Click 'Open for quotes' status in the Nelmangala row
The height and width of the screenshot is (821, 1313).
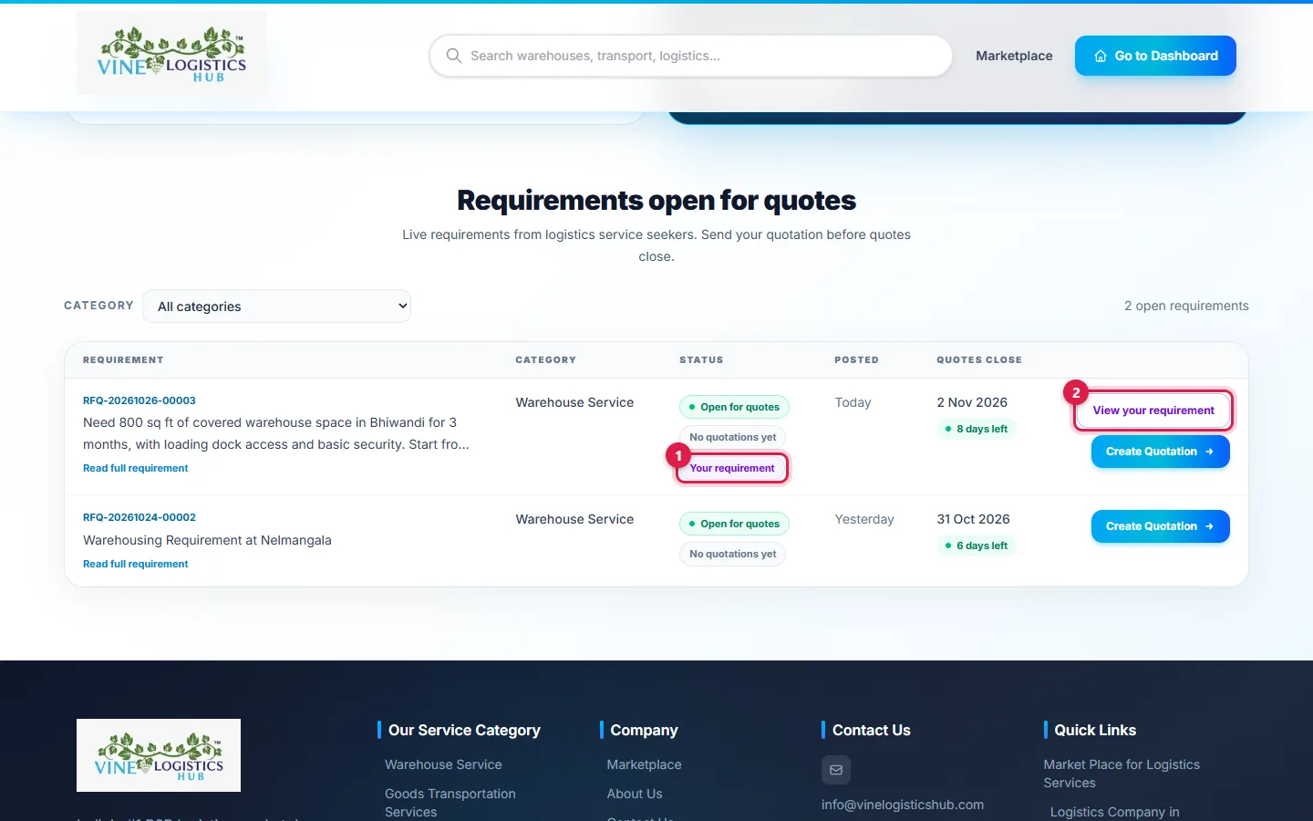[734, 524]
